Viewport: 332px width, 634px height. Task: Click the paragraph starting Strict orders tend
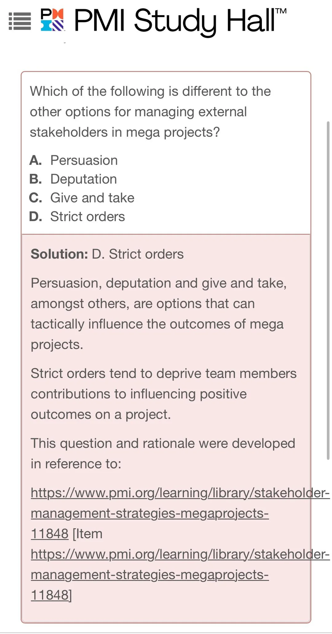tap(163, 394)
